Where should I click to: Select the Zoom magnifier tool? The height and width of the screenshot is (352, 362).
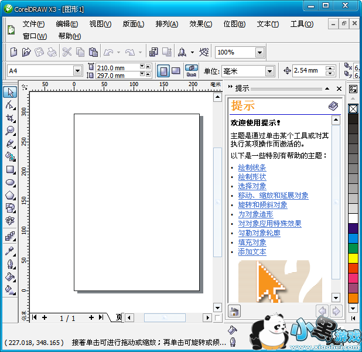click(10, 131)
